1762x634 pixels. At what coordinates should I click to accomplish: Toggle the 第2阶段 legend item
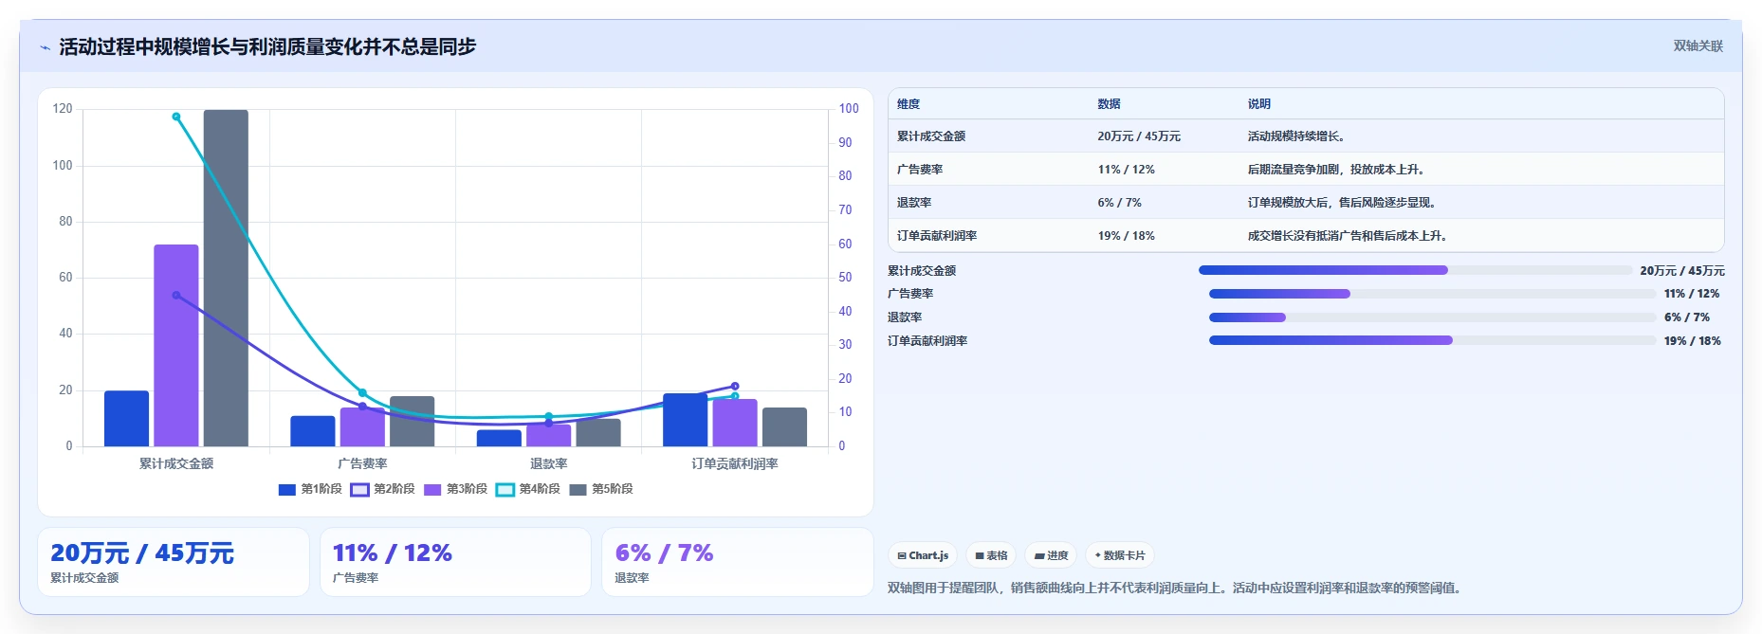pyautogui.click(x=383, y=489)
